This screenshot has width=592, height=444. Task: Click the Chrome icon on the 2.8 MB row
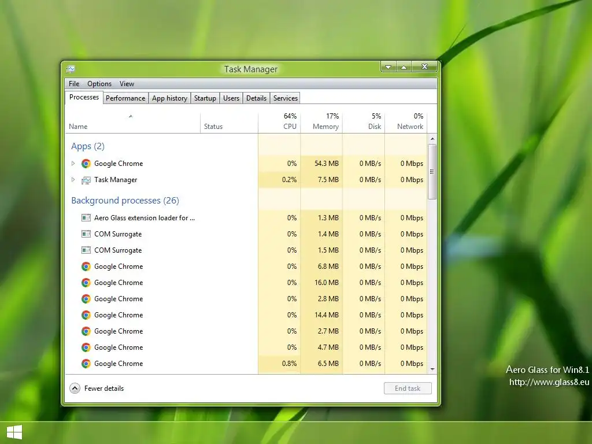(86, 299)
